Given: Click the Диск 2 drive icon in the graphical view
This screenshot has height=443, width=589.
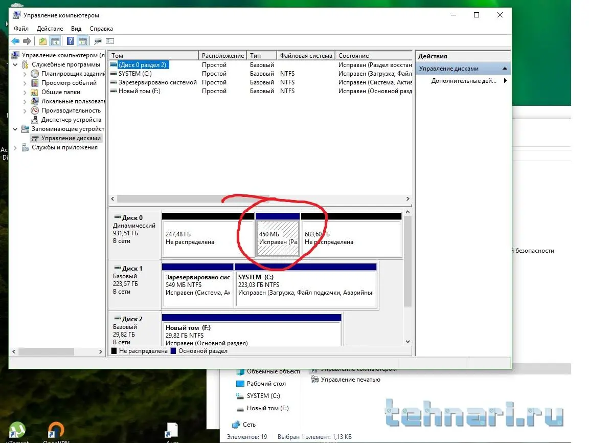Looking at the screenshot, I should (117, 319).
